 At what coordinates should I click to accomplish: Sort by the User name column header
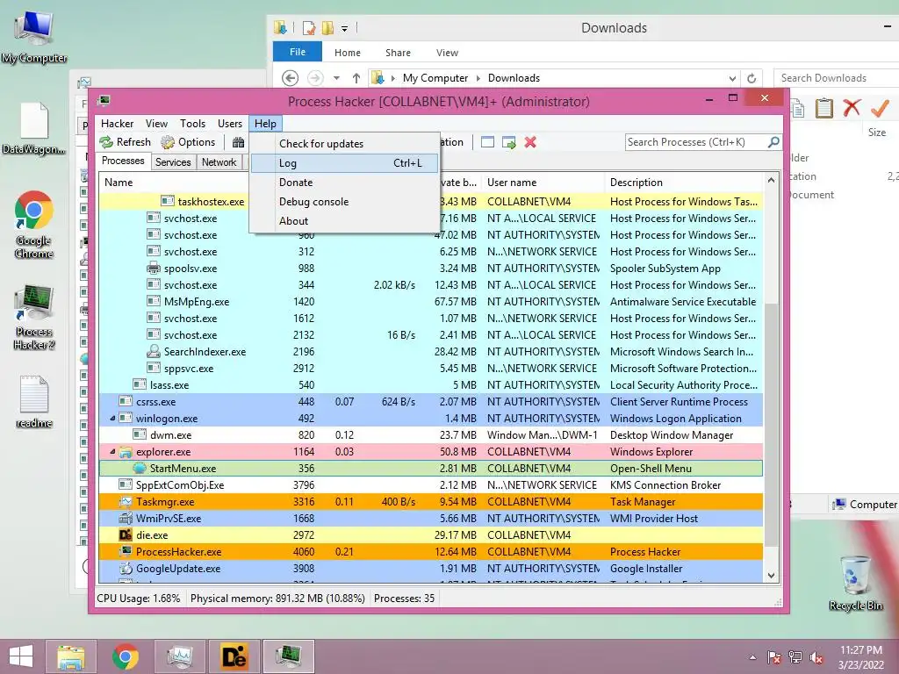(x=543, y=183)
